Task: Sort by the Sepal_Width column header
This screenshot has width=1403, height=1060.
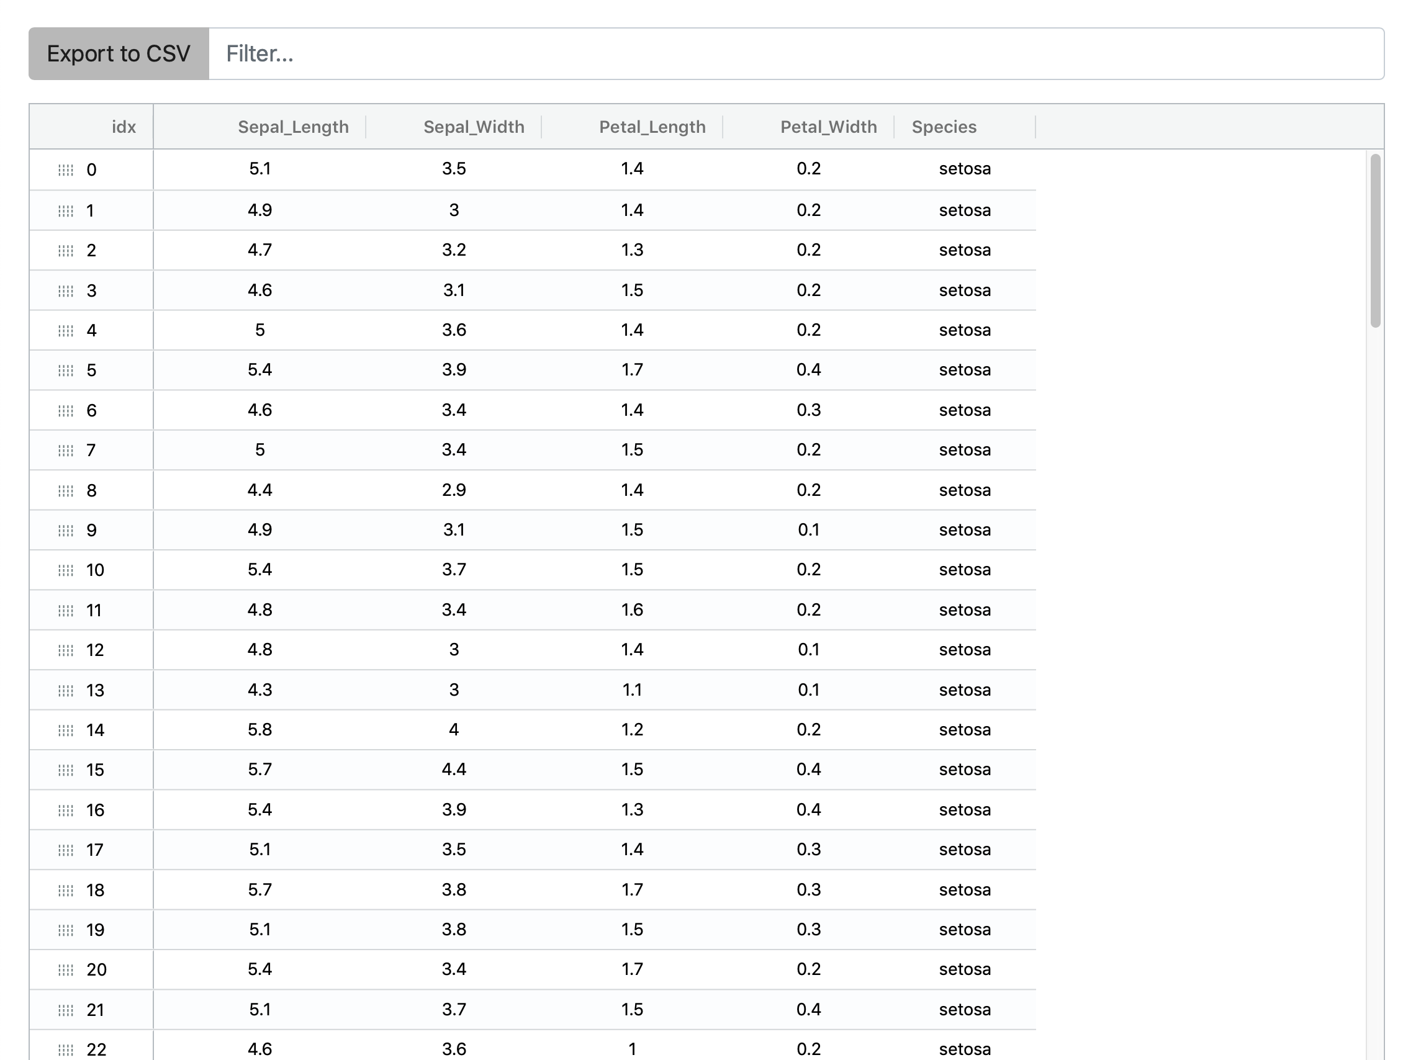Action: (473, 127)
